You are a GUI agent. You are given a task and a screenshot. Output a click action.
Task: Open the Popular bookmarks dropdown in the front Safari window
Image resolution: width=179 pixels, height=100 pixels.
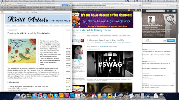(x=48, y=7)
